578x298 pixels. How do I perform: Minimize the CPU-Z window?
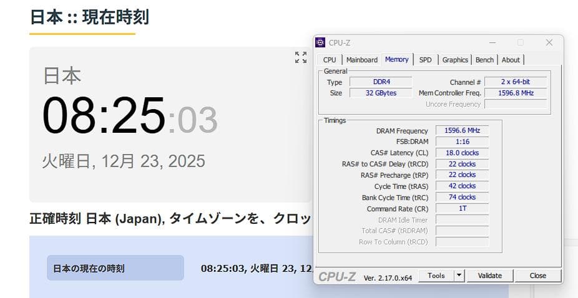(492, 43)
